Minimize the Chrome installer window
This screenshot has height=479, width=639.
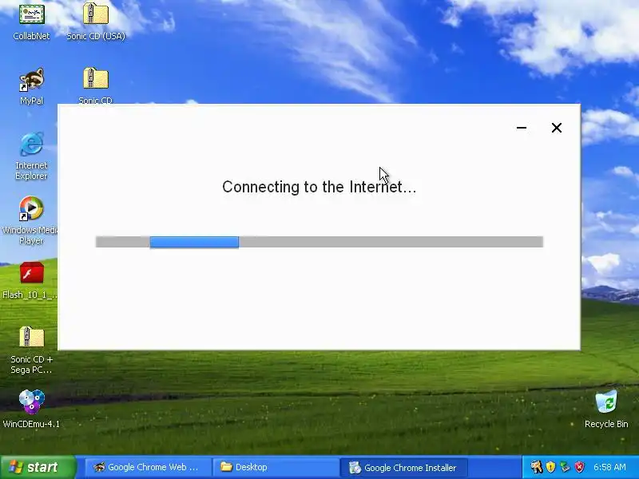522,128
